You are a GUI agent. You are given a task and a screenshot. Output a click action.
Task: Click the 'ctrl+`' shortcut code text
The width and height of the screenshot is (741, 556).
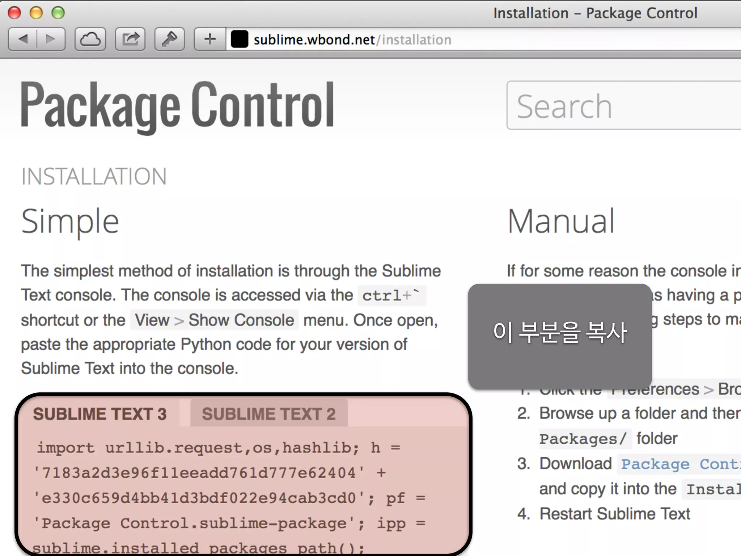391,295
